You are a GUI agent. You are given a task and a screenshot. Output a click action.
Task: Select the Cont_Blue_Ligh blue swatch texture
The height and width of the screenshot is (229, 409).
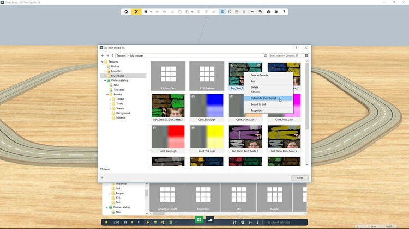pos(207,108)
